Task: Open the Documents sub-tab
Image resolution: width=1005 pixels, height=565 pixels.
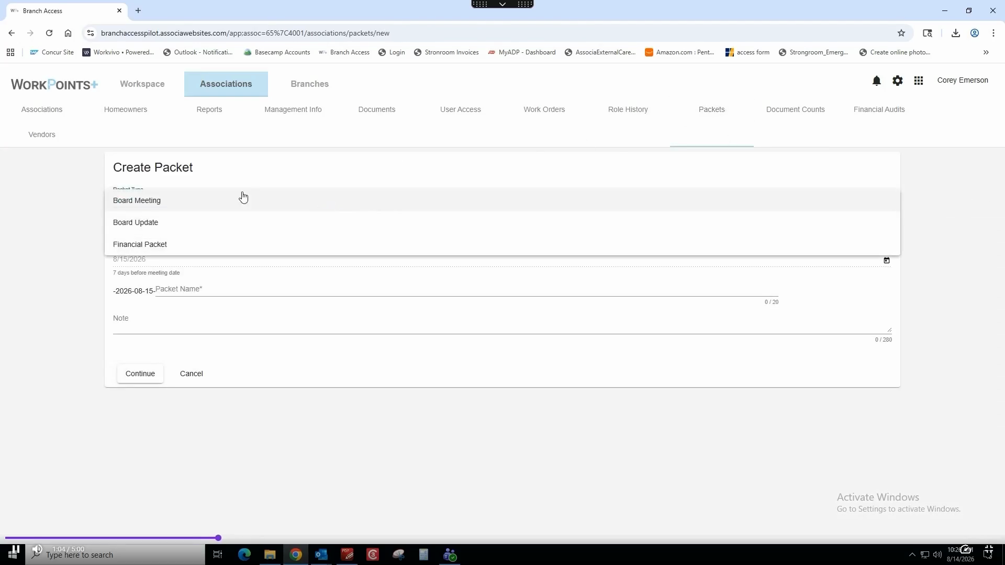Action: click(377, 109)
